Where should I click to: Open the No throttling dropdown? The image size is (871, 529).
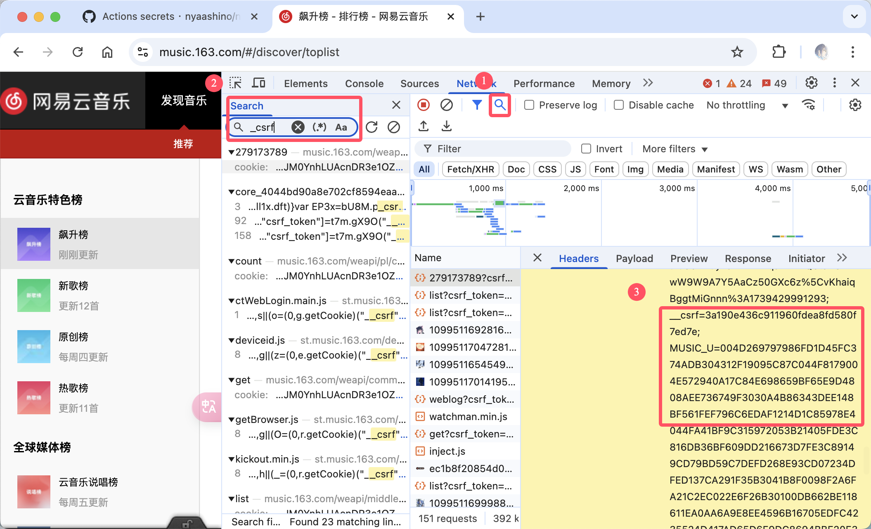pyautogui.click(x=748, y=105)
